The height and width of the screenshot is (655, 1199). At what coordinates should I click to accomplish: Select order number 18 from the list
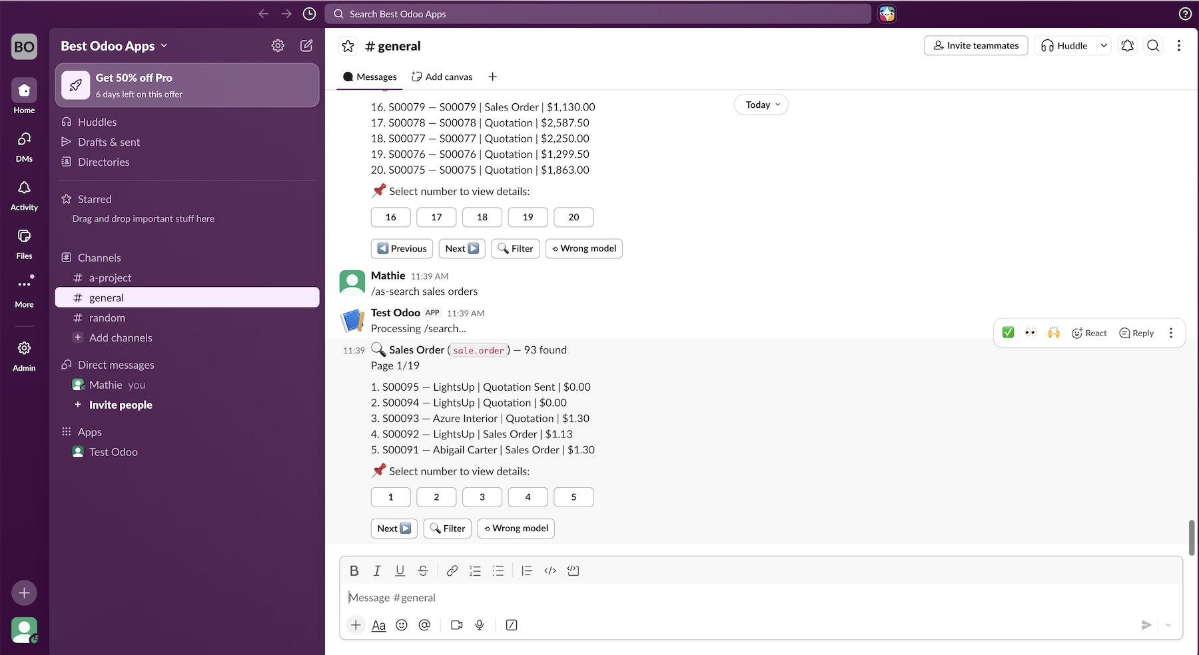coord(482,217)
